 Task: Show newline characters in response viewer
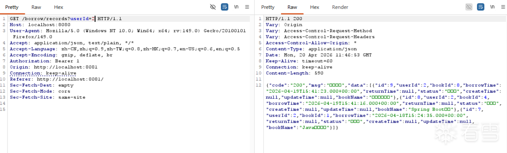pyautogui.click(x=492, y=7)
